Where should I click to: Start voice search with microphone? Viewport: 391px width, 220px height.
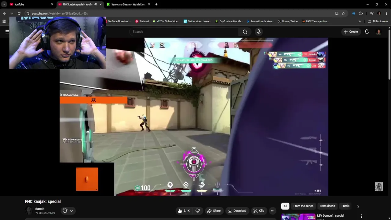coord(259,32)
